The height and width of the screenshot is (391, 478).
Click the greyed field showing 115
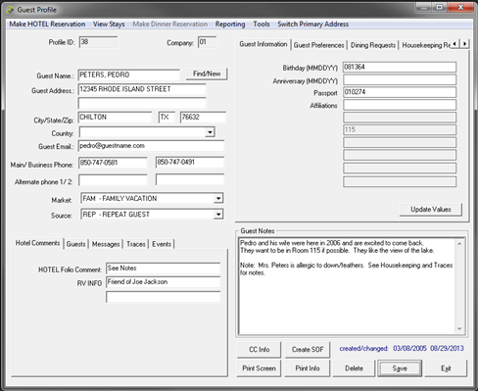coord(400,129)
